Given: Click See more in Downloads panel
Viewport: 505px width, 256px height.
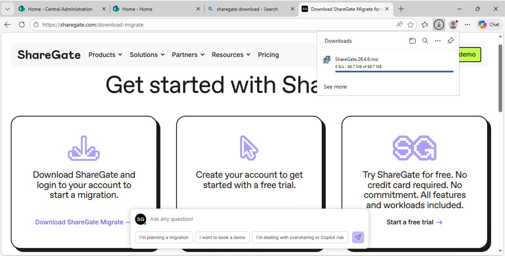Looking at the screenshot, I should click(x=335, y=87).
